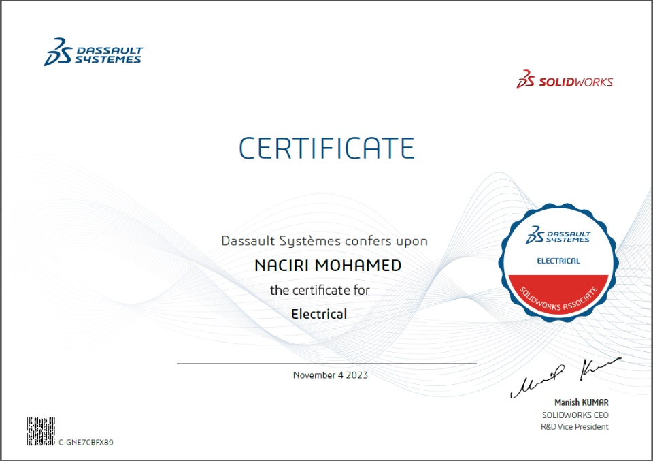Select the name NACIRI MOHAMED
The height and width of the screenshot is (461, 653).
click(x=328, y=266)
